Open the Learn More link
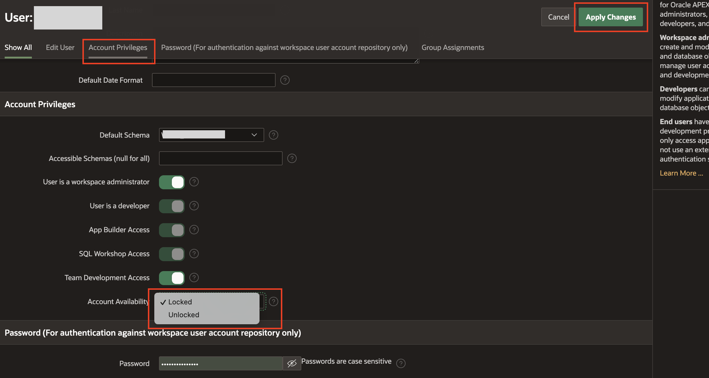This screenshot has height=378, width=709. coord(681,173)
